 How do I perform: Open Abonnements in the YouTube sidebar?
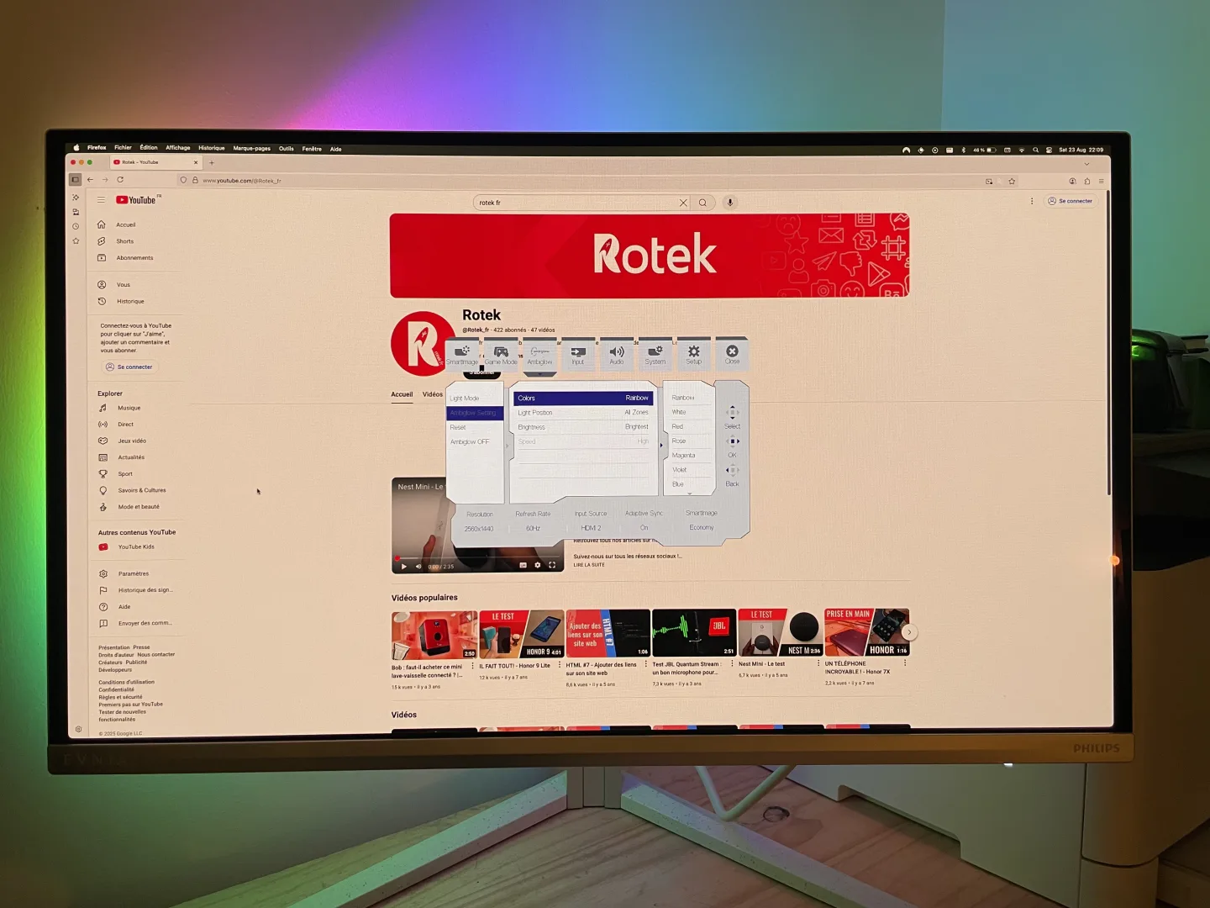pyautogui.click(x=134, y=258)
